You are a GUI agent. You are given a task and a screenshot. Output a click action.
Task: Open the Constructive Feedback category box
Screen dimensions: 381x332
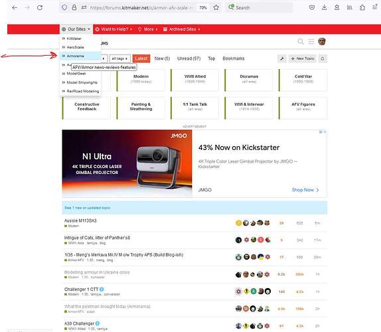tap(87, 108)
